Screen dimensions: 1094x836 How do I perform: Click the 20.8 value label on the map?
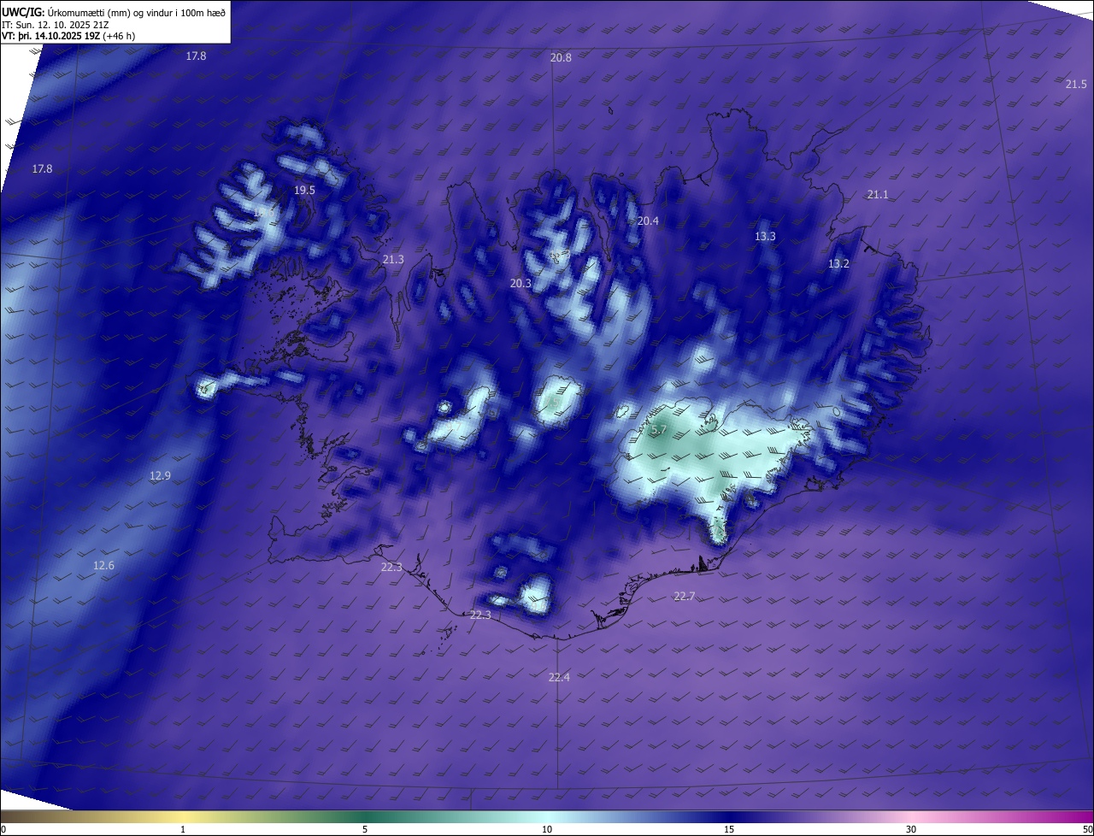(561, 57)
